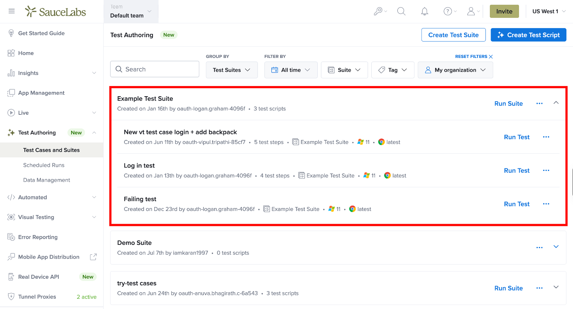Expand the try-test cases suite
573x309 pixels.
tap(556, 287)
